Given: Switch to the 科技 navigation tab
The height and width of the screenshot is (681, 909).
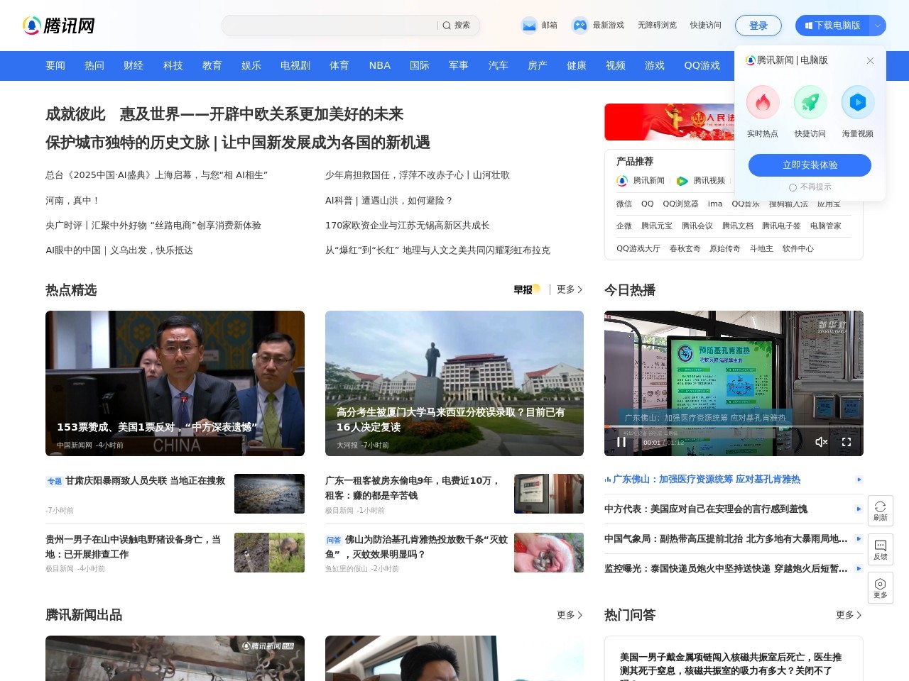Looking at the screenshot, I should (x=173, y=65).
